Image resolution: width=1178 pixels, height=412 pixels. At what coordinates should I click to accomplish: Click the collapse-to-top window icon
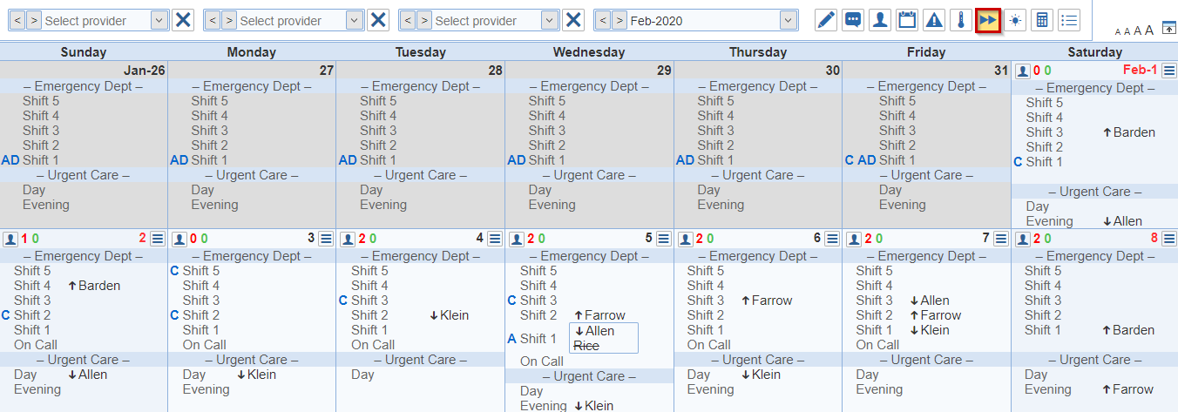(1169, 29)
